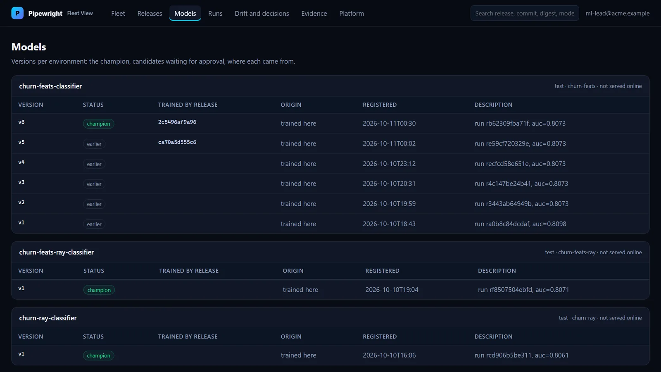Click description run rcd906b5be311, auc=0.8061
Screen dimensions: 661x372
click(521, 355)
